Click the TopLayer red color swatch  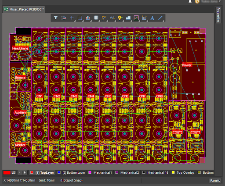pyautogui.click(x=32, y=172)
